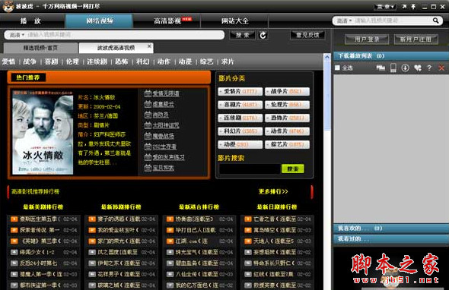
Task: Click the red X delete icon in the playlist toolbar
Action: 441,68
